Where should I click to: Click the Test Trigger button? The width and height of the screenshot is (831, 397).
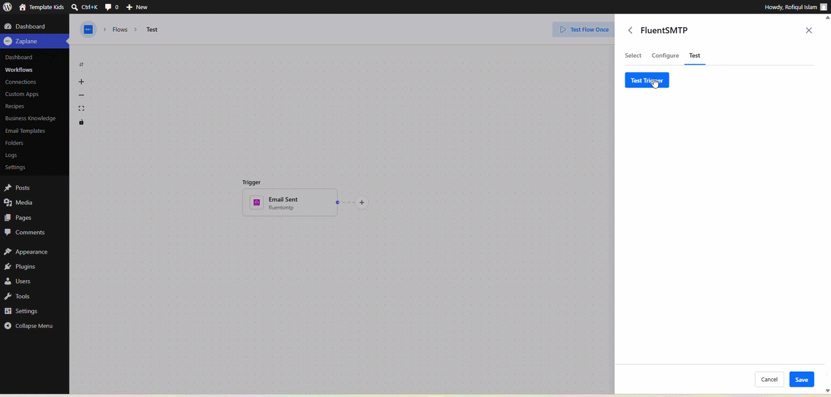[x=647, y=80]
